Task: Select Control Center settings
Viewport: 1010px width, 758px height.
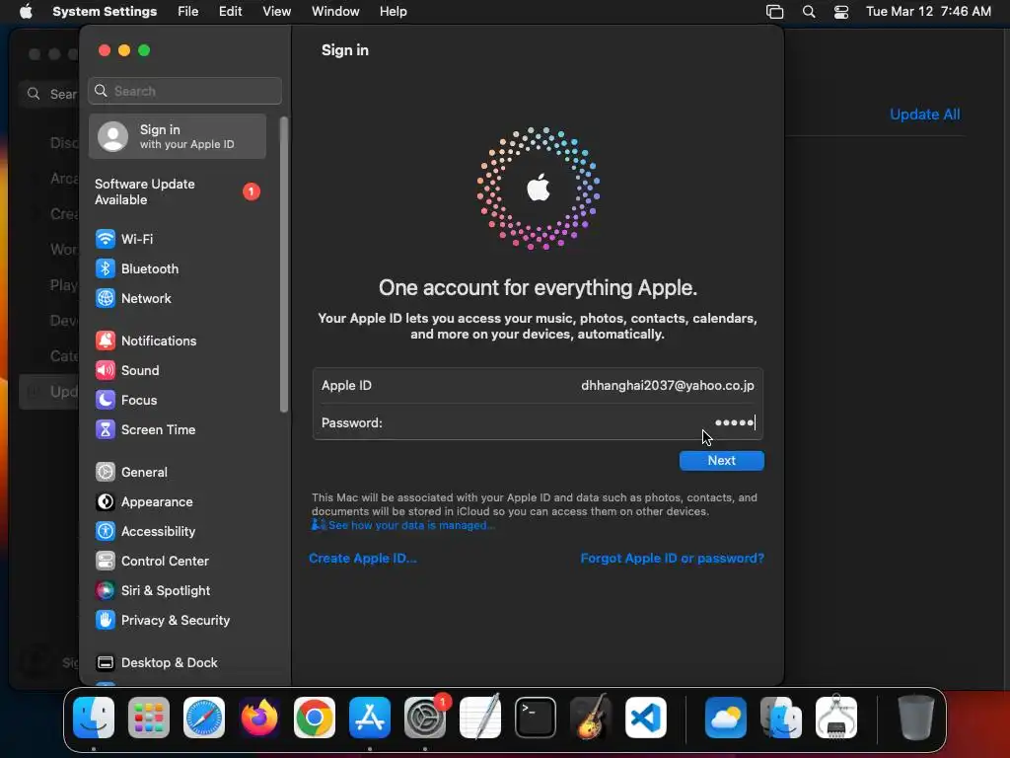Action: pos(152,562)
